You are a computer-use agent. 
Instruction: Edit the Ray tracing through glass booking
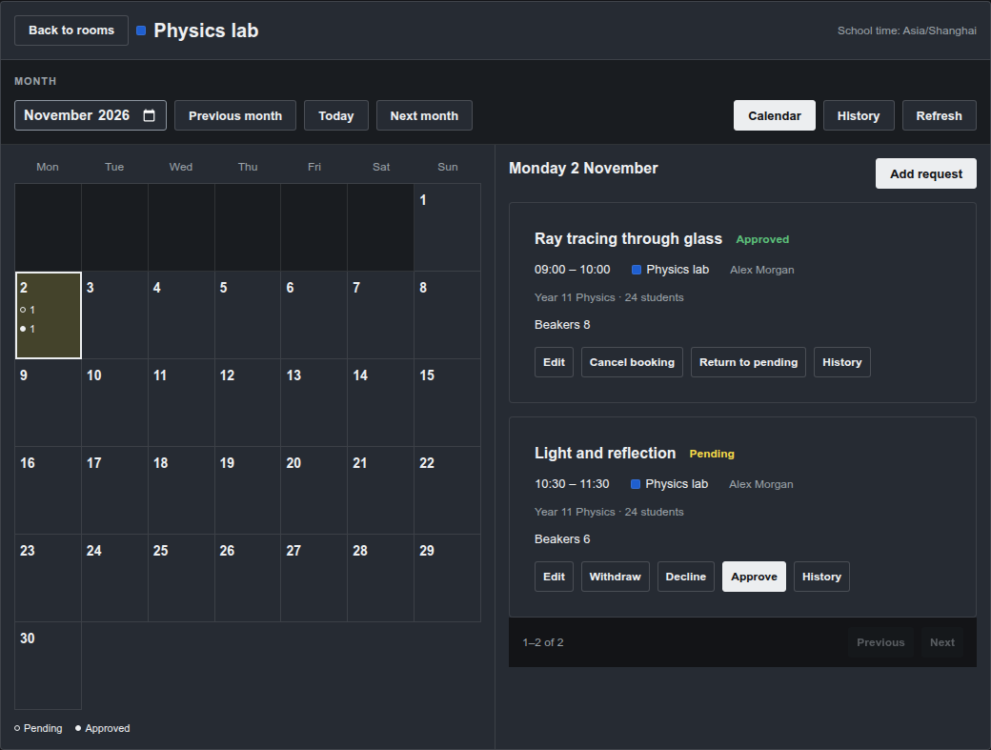(x=554, y=362)
